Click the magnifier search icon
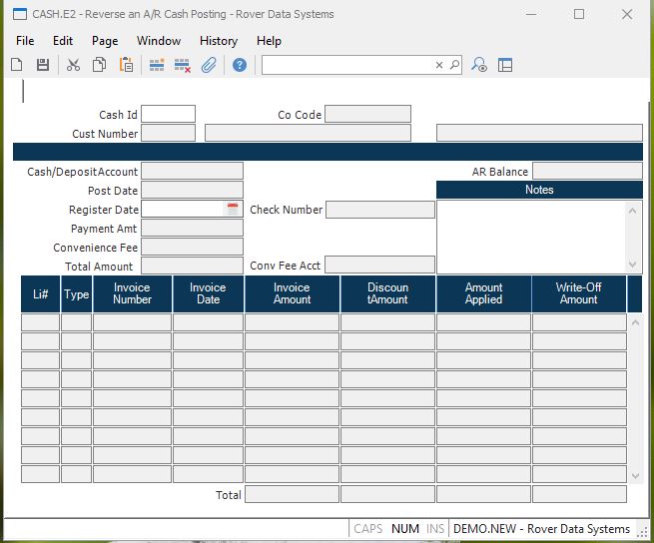Screen dimensions: 654x543 [454, 65]
